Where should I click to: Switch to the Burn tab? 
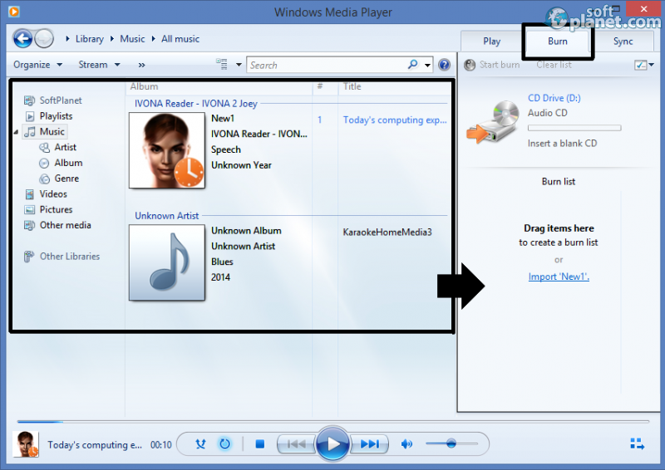click(x=557, y=42)
